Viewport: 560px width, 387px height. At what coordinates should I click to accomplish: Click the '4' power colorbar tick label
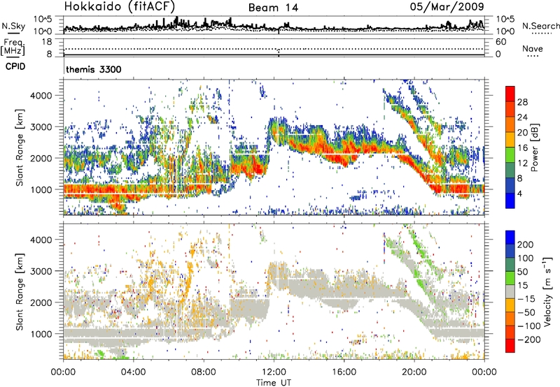point(519,193)
